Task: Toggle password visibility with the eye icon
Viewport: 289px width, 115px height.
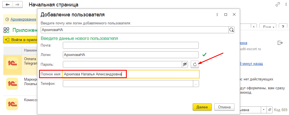Action: click(185, 64)
